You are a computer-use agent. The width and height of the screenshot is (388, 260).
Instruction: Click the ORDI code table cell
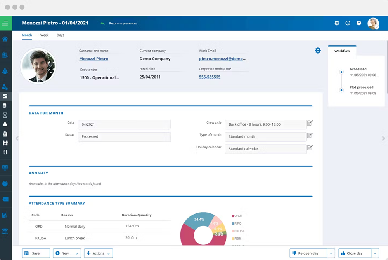pyautogui.click(x=39, y=226)
